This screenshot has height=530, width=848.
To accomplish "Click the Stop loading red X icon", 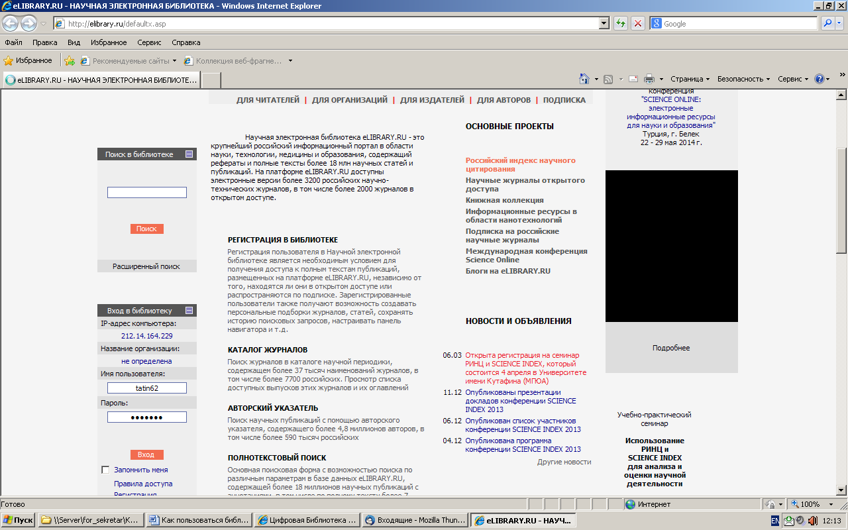I will 638,24.
